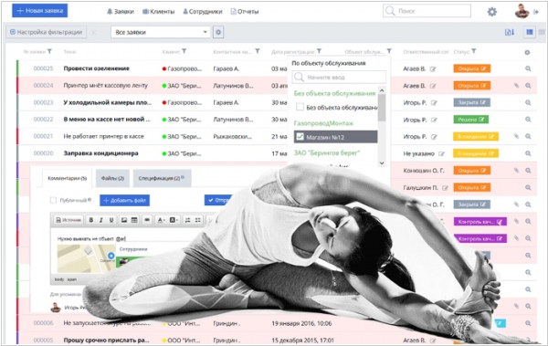Switch to Спецификация (2) tab
Screen dimensions: 548x346
[162, 178]
